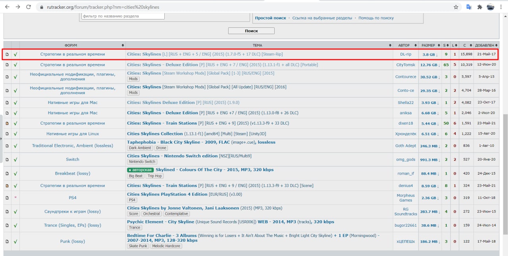This screenshot has height=256, width=508.
Task: Open the Psychic Element - City Skyline topic
Action: pos(231,222)
